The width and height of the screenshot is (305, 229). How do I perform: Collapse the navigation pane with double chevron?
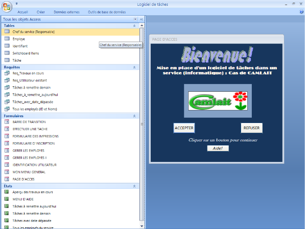tap(141, 19)
